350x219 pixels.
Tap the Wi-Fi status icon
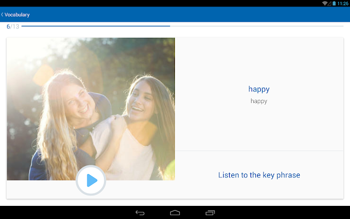click(x=325, y=3)
